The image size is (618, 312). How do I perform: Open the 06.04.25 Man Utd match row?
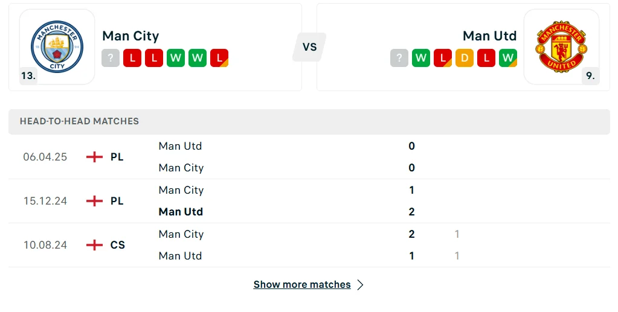pyautogui.click(x=180, y=146)
